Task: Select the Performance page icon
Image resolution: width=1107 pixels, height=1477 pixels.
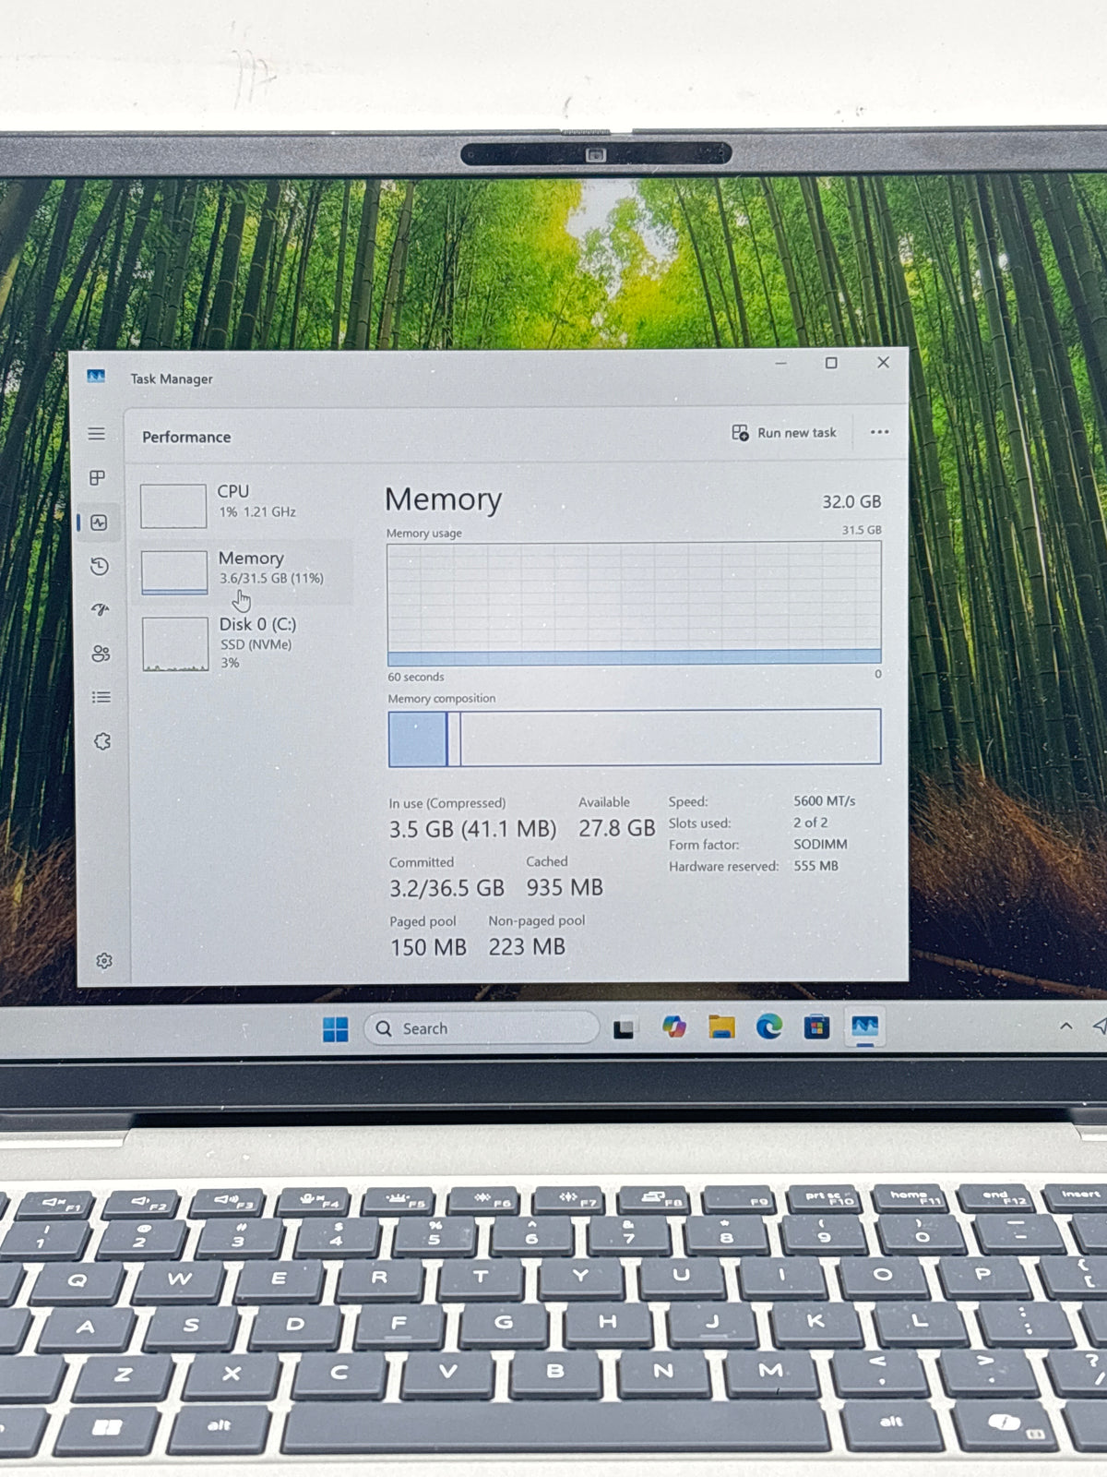Action: tap(99, 522)
